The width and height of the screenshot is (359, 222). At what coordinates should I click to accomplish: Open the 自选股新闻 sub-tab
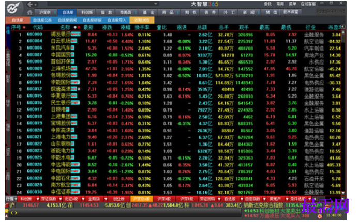coord(67,20)
